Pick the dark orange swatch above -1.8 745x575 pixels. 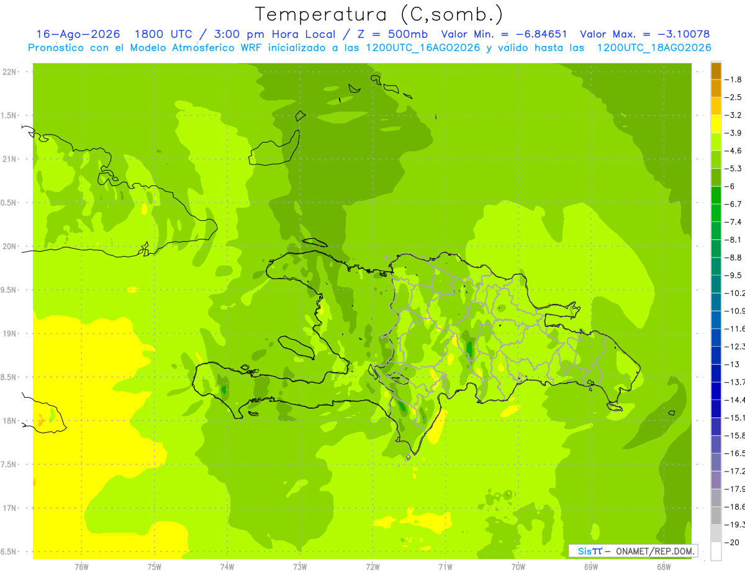click(716, 71)
